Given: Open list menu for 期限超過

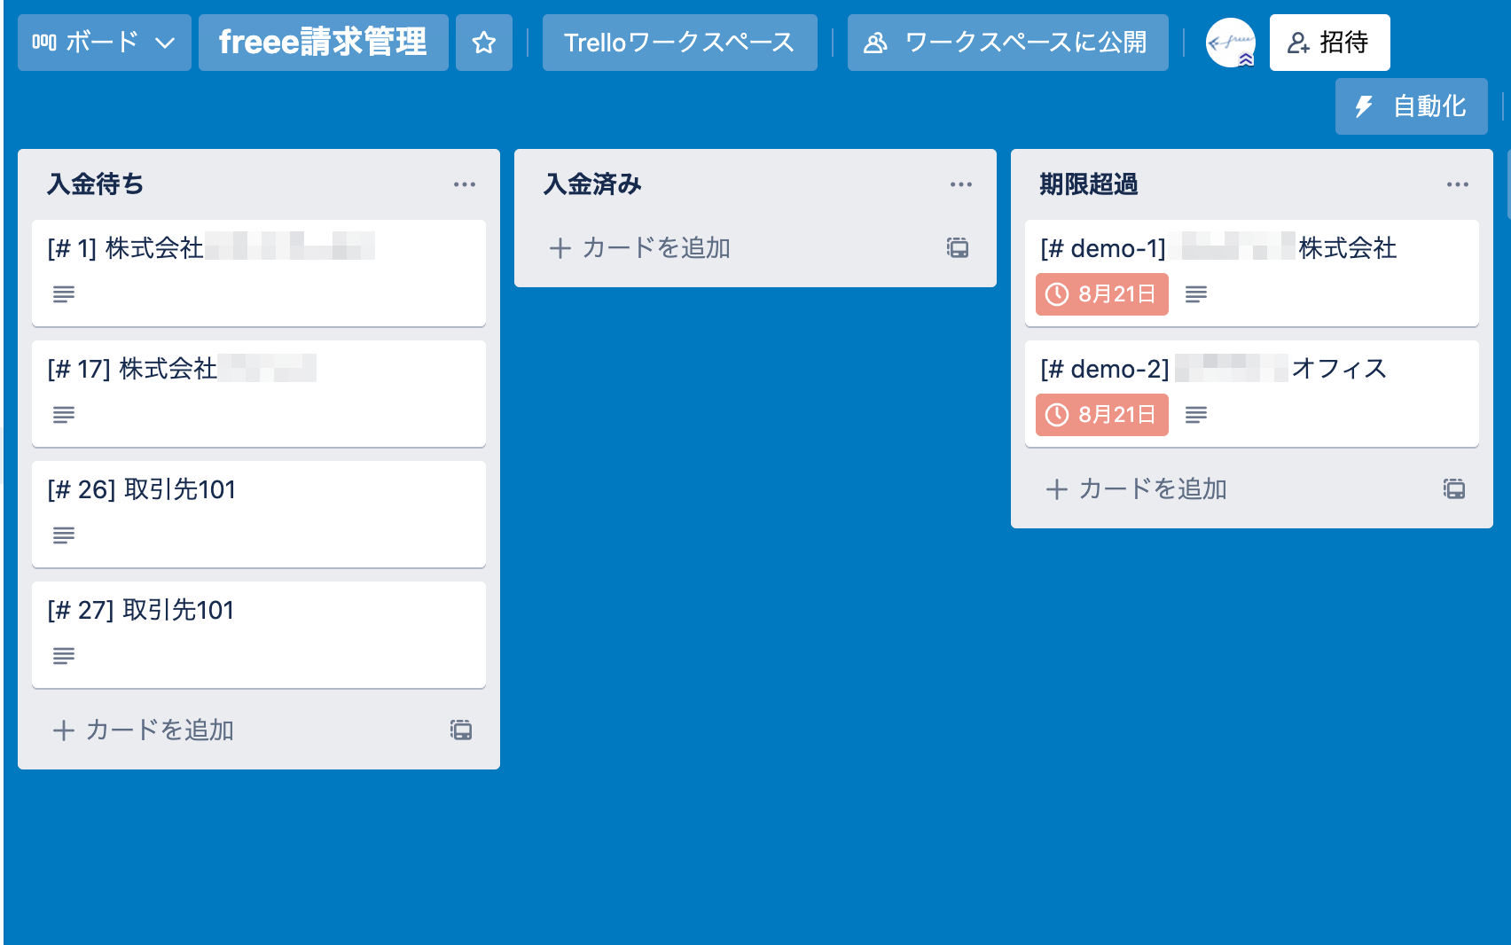Looking at the screenshot, I should pyautogui.click(x=1458, y=184).
